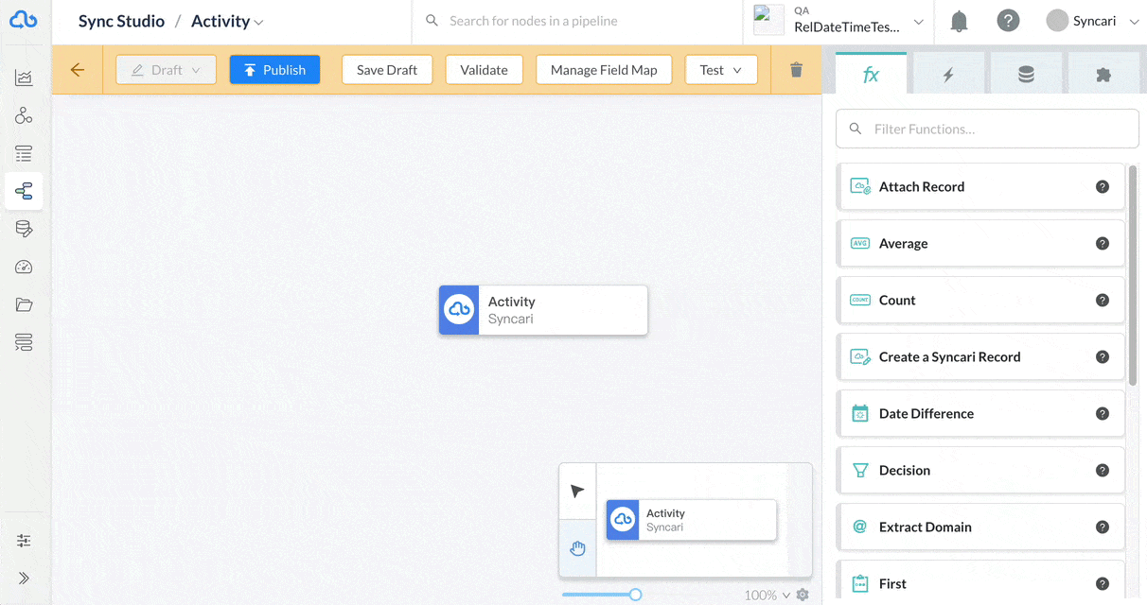The image size is (1147, 605).
Task: Select the Count function card
Action: 980,300
